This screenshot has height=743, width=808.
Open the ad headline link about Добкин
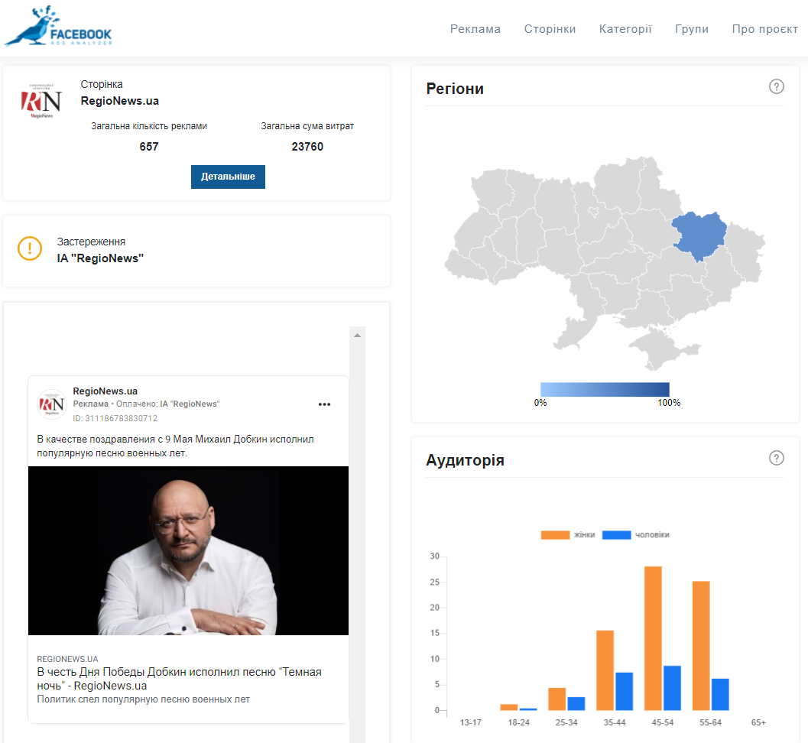click(179, 678)
